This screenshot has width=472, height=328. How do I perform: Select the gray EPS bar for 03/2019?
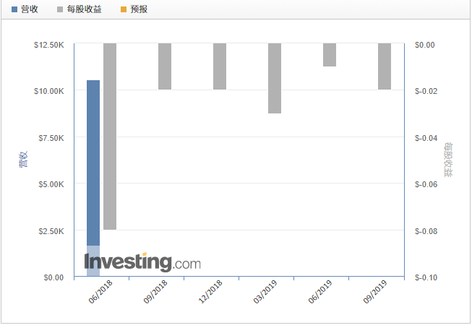(x=275, y=78)
